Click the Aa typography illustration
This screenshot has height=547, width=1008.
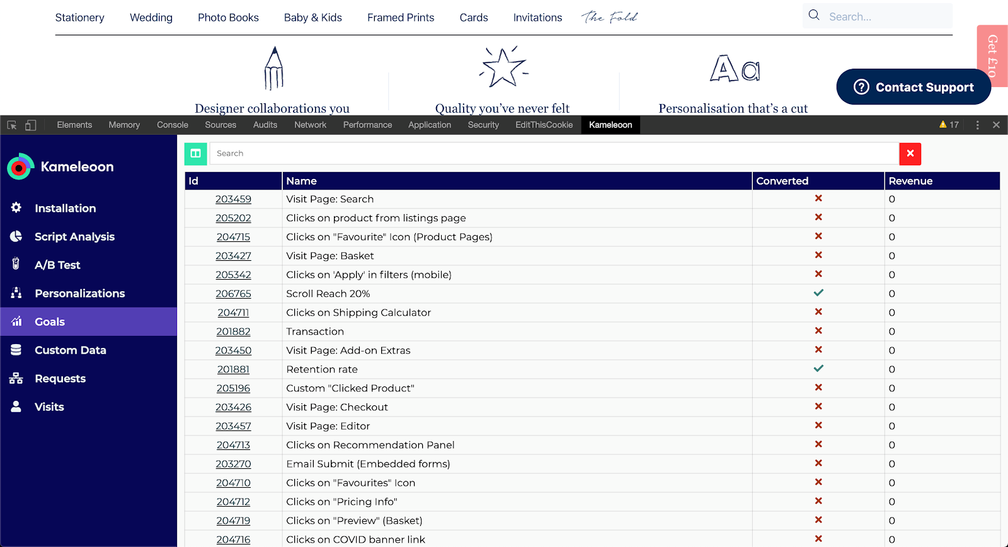coord(735,68)
